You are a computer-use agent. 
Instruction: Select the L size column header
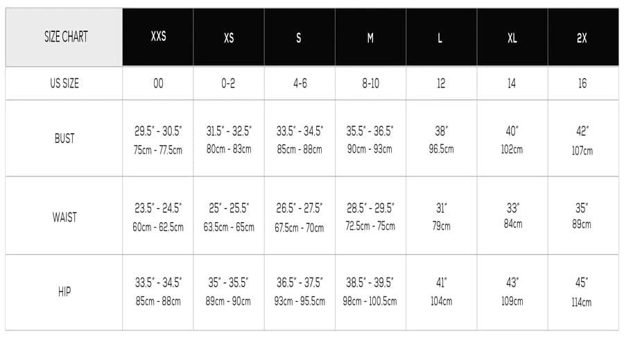click(x=442, y=37)
